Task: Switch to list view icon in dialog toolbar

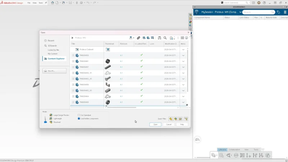Action: coord(182,38)
